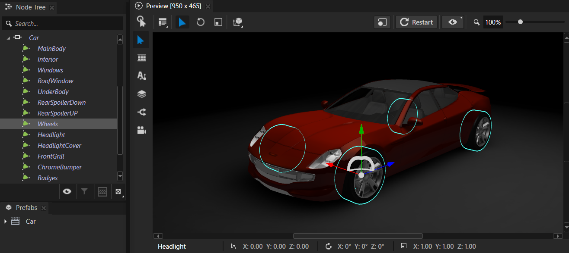Adjust the zoom slider in the preview toolbar
The height and width of the screenshot is (253, 569).
(521, 21)
